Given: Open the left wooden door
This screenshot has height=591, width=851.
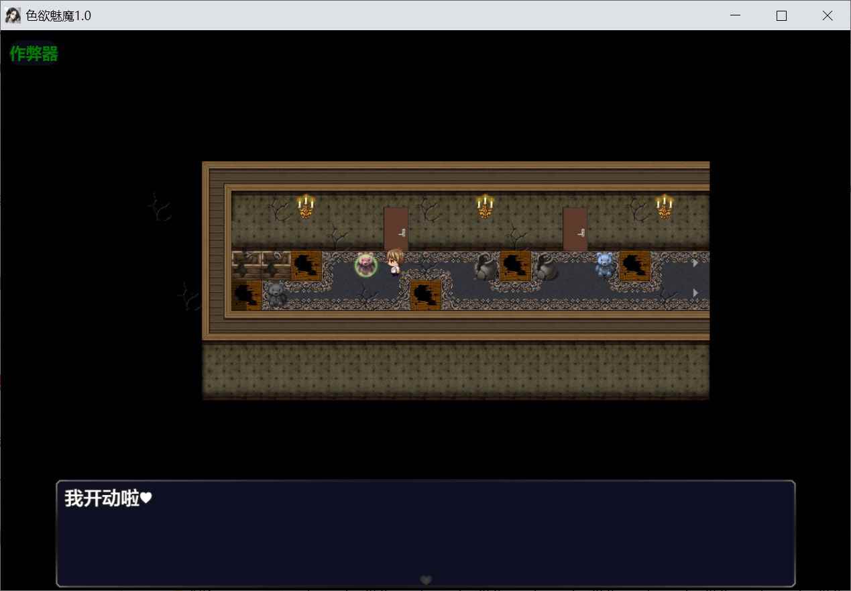Looking at the screenshot, I should [396, 229].
